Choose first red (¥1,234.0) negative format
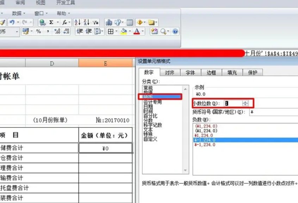 pyautogui.click(x=206, y=126)
